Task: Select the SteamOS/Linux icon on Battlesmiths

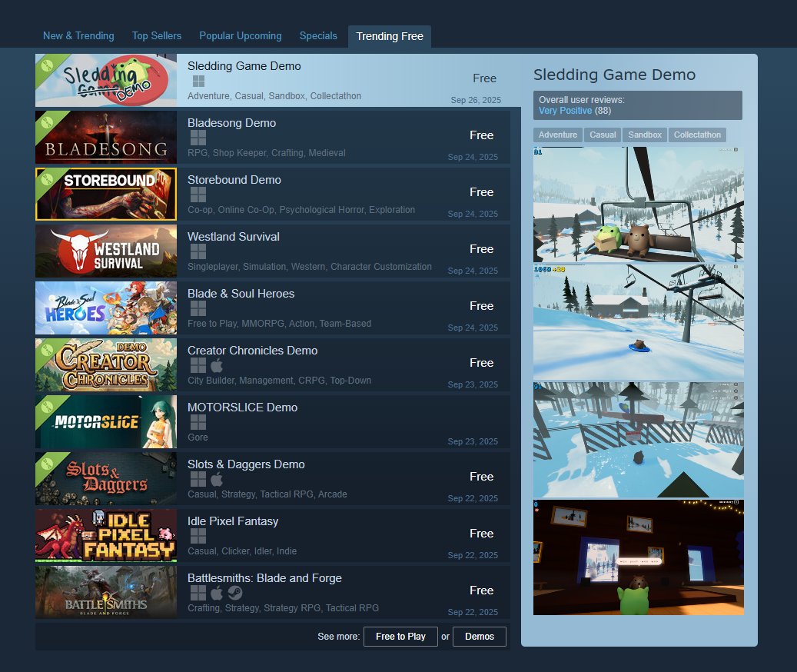Action: tap(235, 592)
